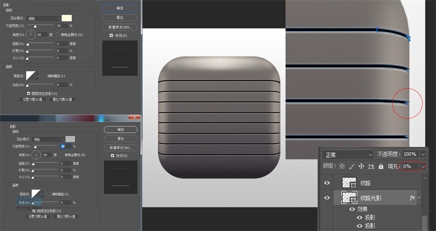Collapse the 纹路光影 layer effects list
The width and height of the screenshot is (436, 231).
point(419,197)
